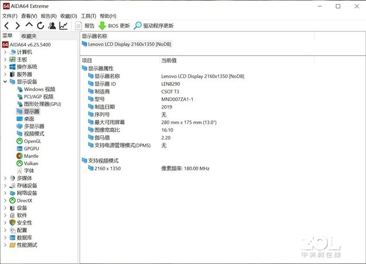366x264 pixels.
Task: Click the green BIOS 更新 download icon
Action: (x=102, y=26)
